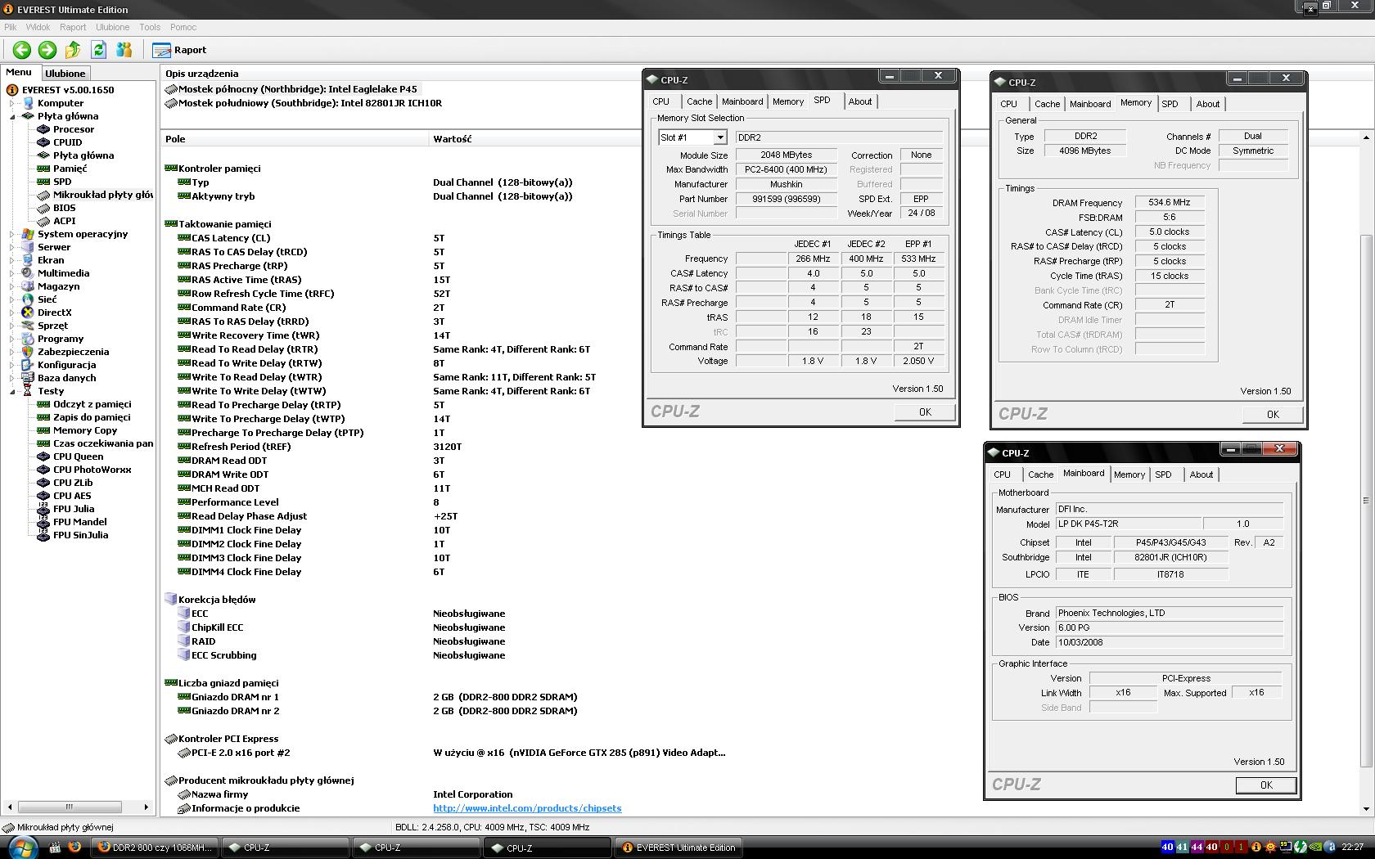The width and height of the screenshot is (1375, 859).
Task: Click OK in the CPU-Z Mainboard window
Action: 1266,785
